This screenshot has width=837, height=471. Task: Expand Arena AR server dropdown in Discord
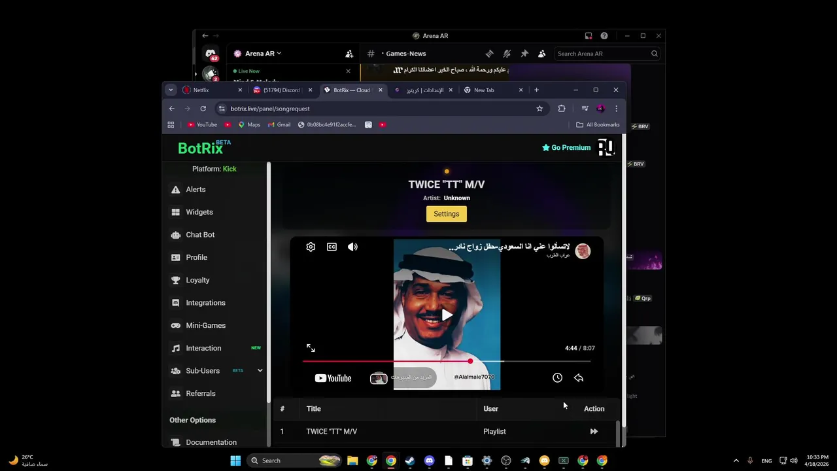[263, 54]
